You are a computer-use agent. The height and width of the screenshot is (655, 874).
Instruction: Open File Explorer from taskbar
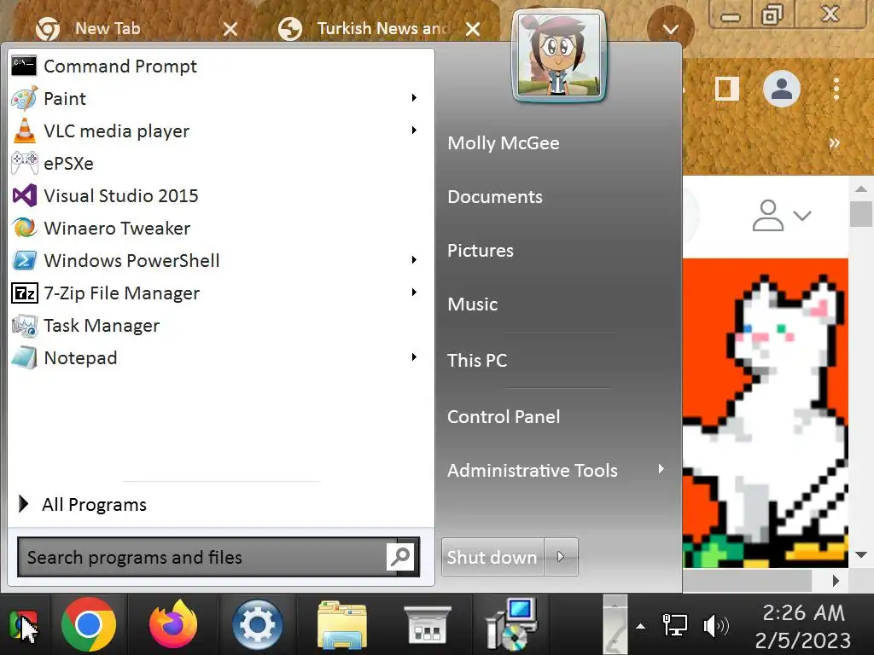342,624
